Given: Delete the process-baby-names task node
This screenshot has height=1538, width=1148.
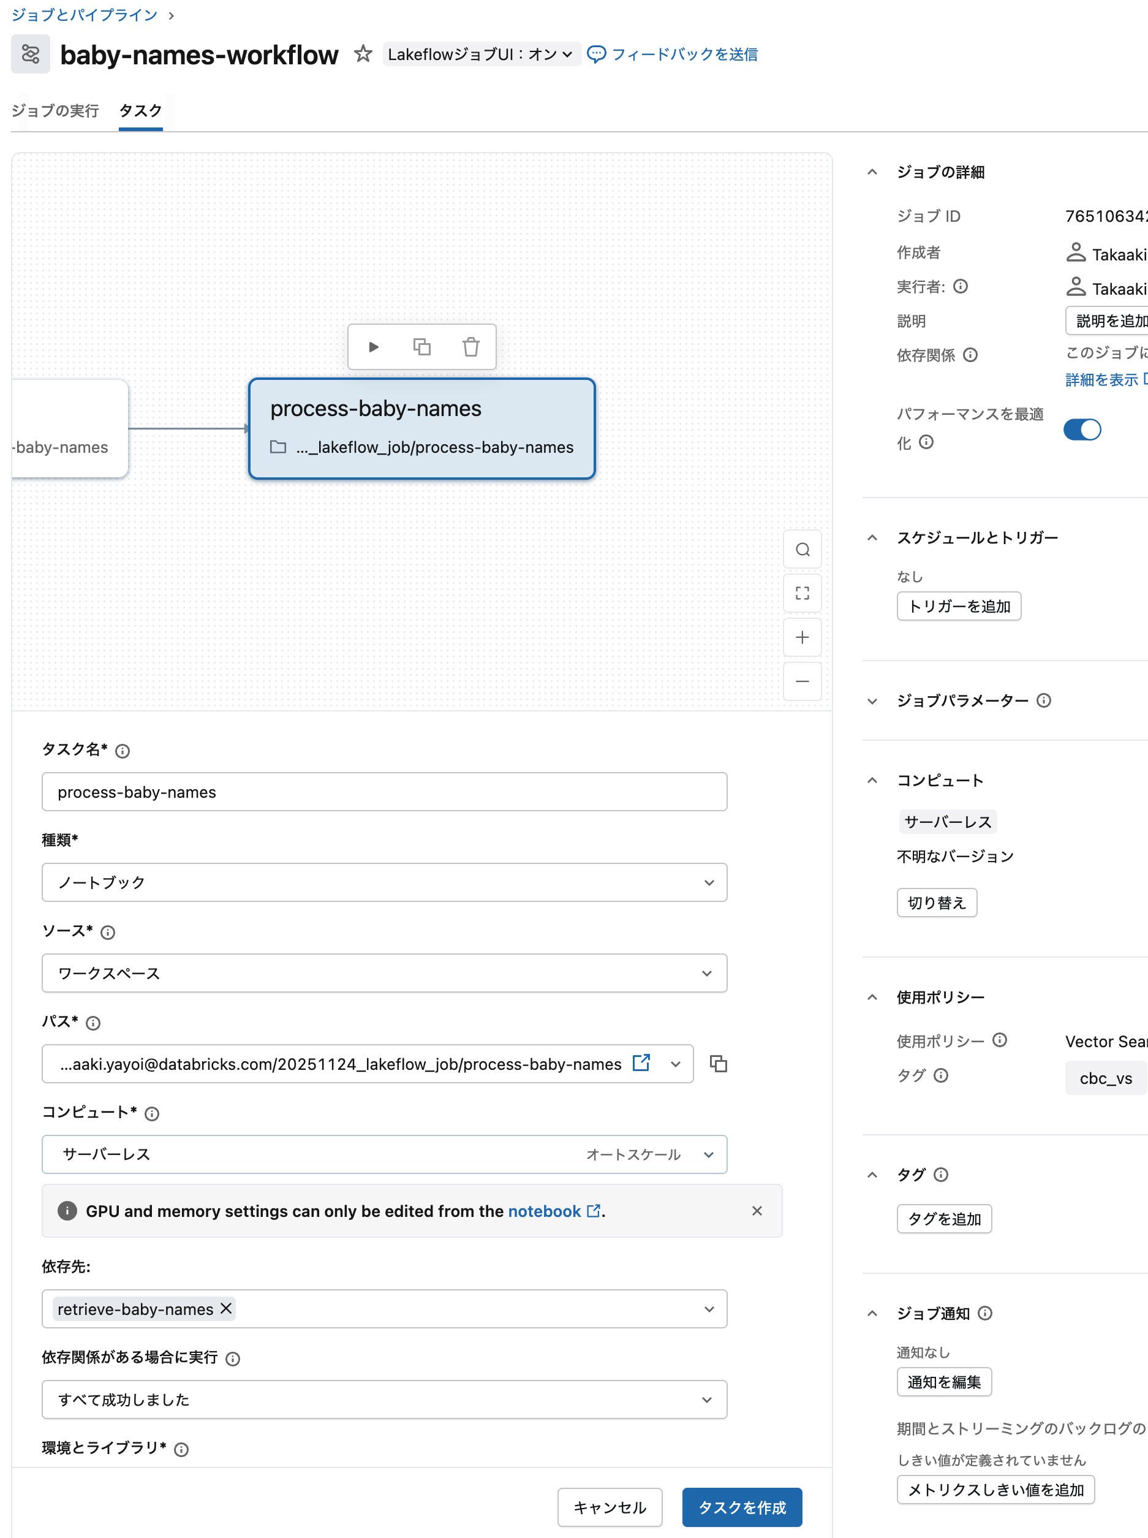Looking at the screenshot, I should (470, 346).
